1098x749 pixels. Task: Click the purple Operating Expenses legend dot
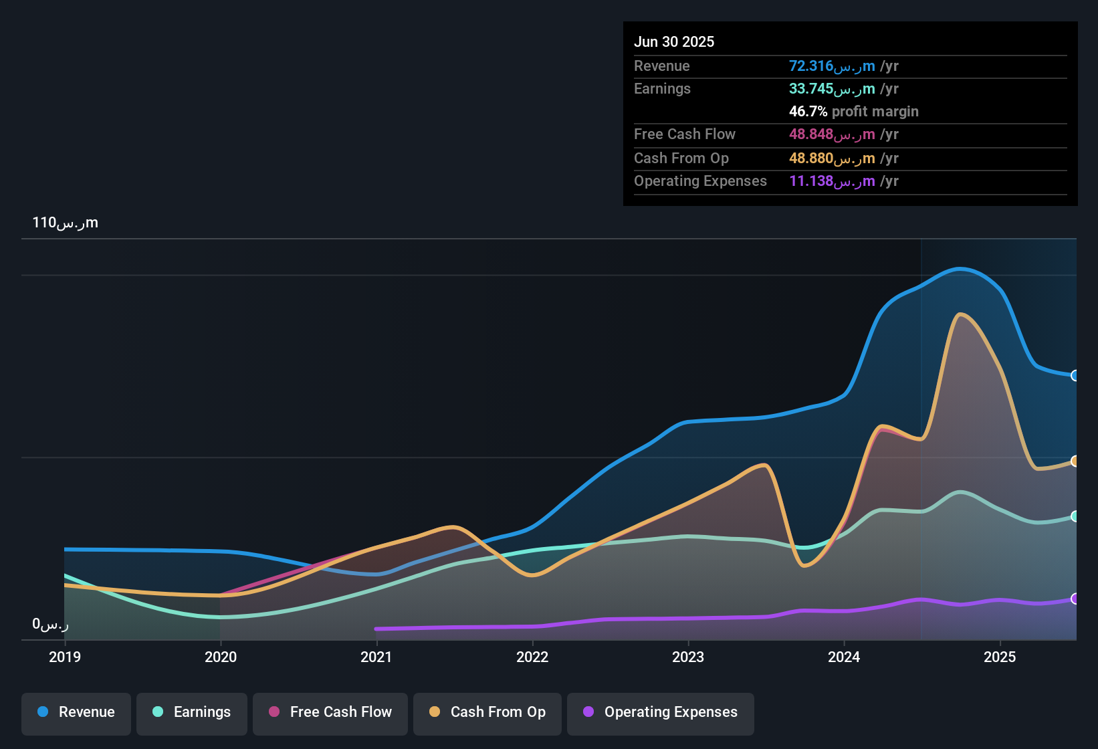click(x=588, y=712)
